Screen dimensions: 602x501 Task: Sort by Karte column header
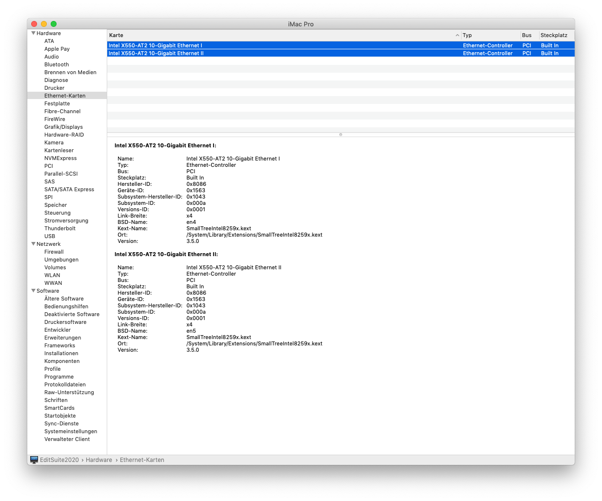click(284, 35)
